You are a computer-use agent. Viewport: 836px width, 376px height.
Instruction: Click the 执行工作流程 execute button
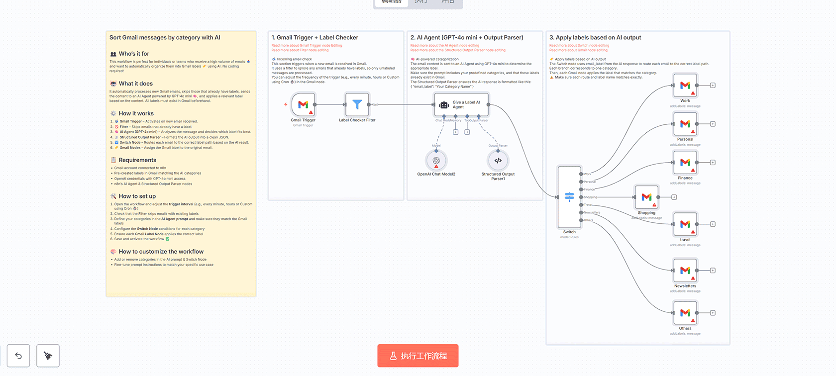[x=418, y=356]
